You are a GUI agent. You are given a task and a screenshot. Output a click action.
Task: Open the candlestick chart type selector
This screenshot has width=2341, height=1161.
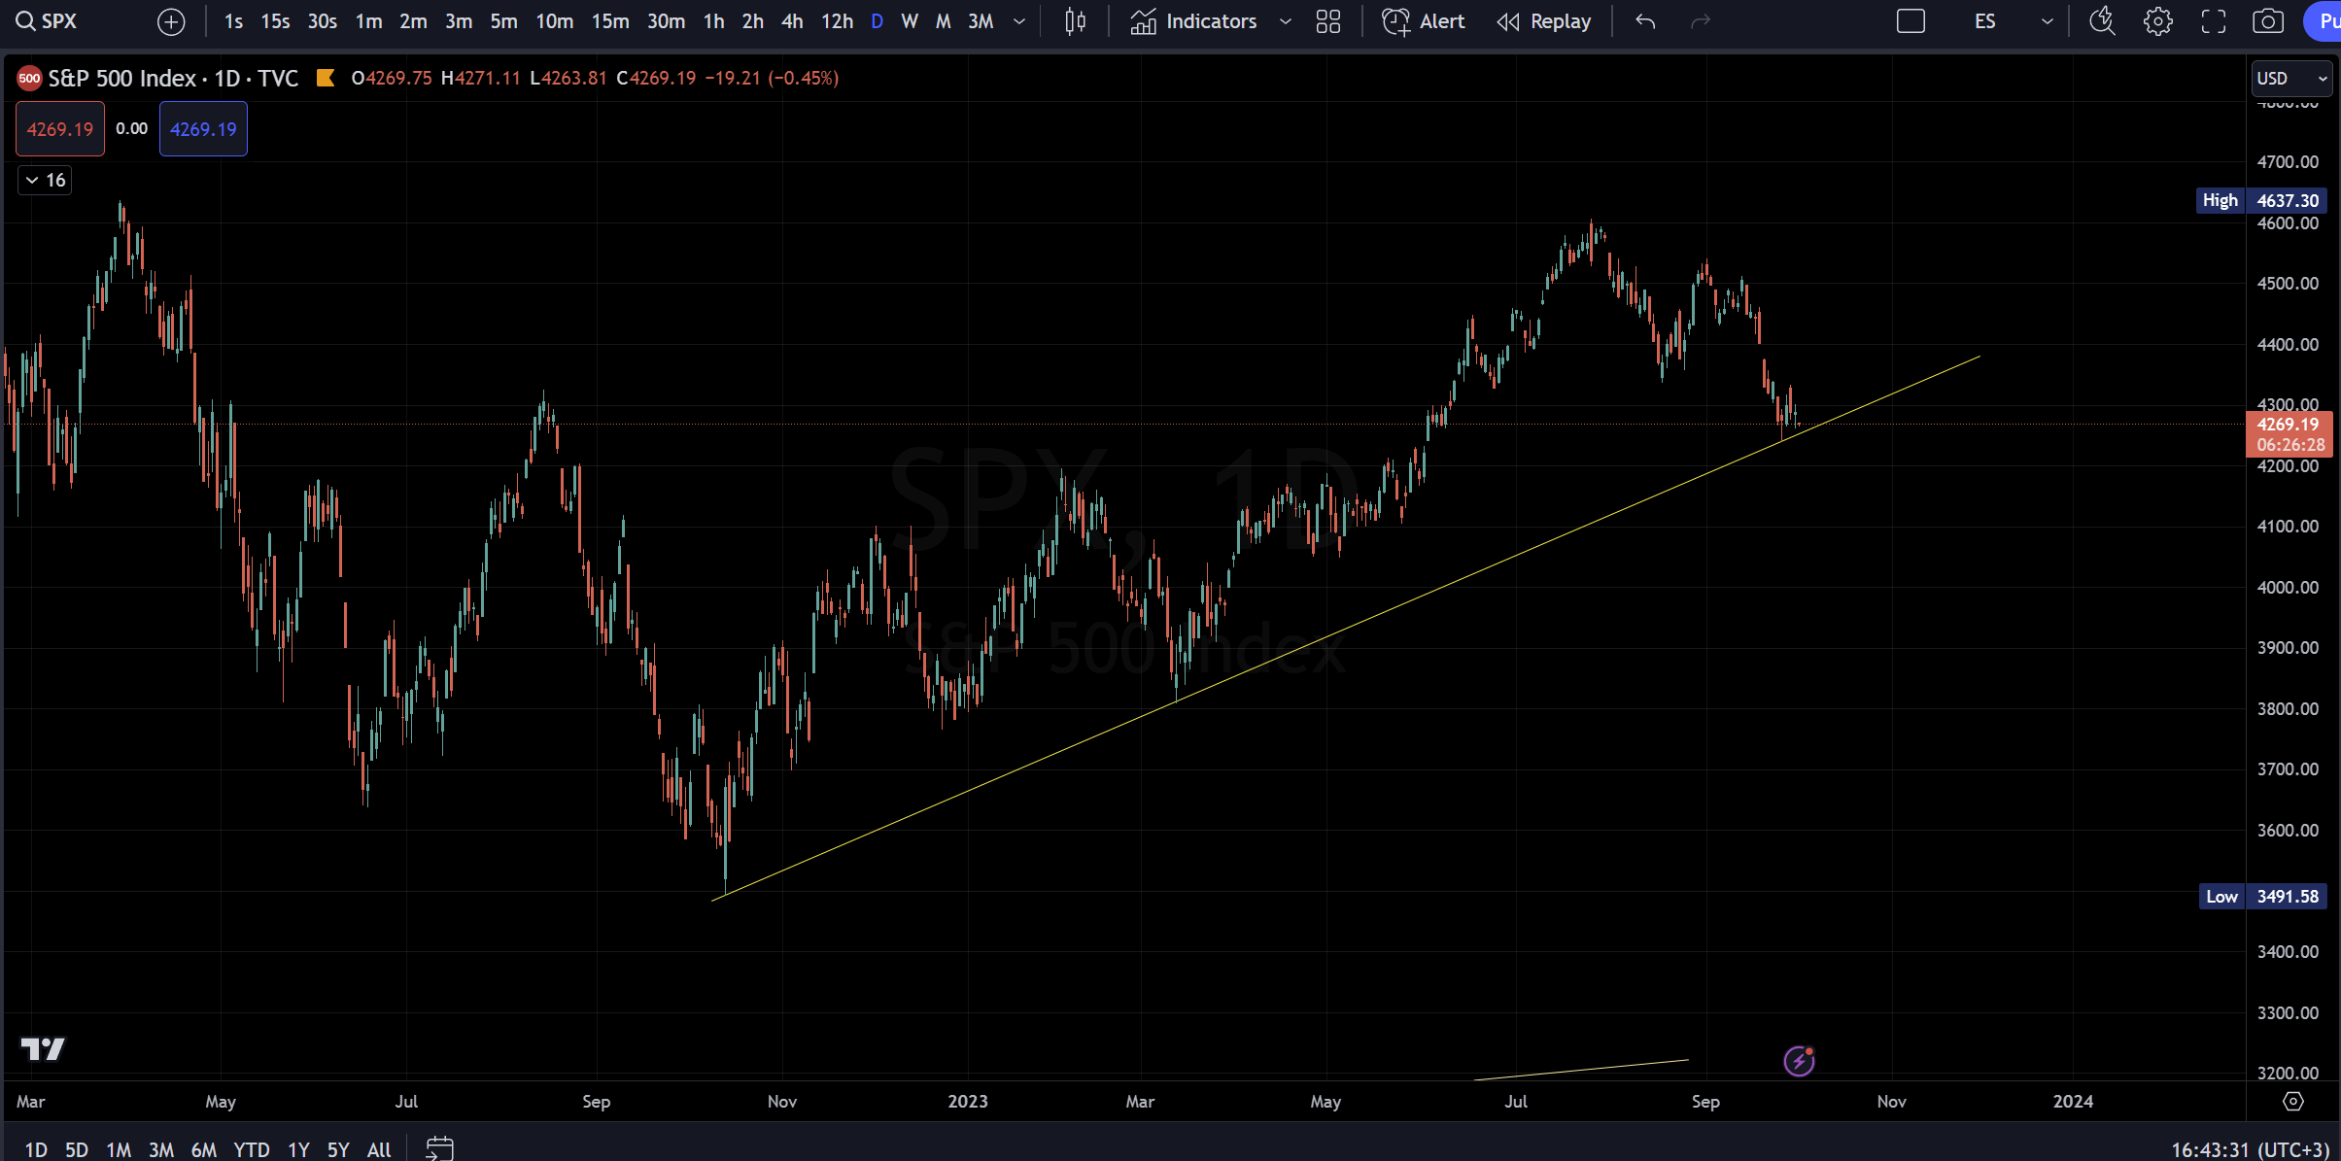1075,21
